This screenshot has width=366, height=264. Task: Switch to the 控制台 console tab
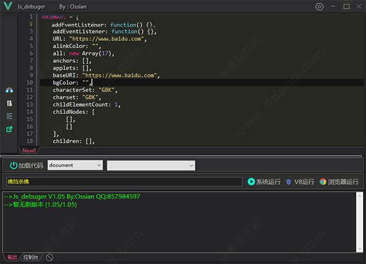[30, 257]
